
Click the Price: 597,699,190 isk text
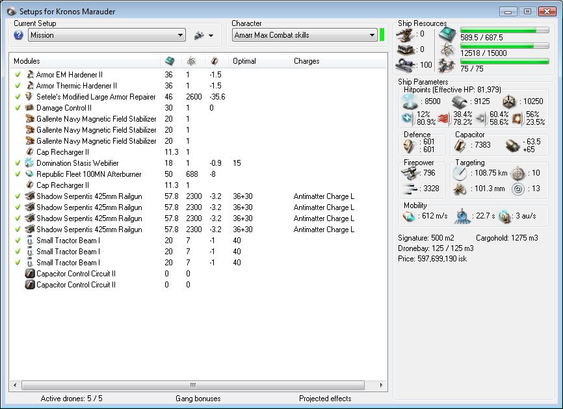(432, 259)
